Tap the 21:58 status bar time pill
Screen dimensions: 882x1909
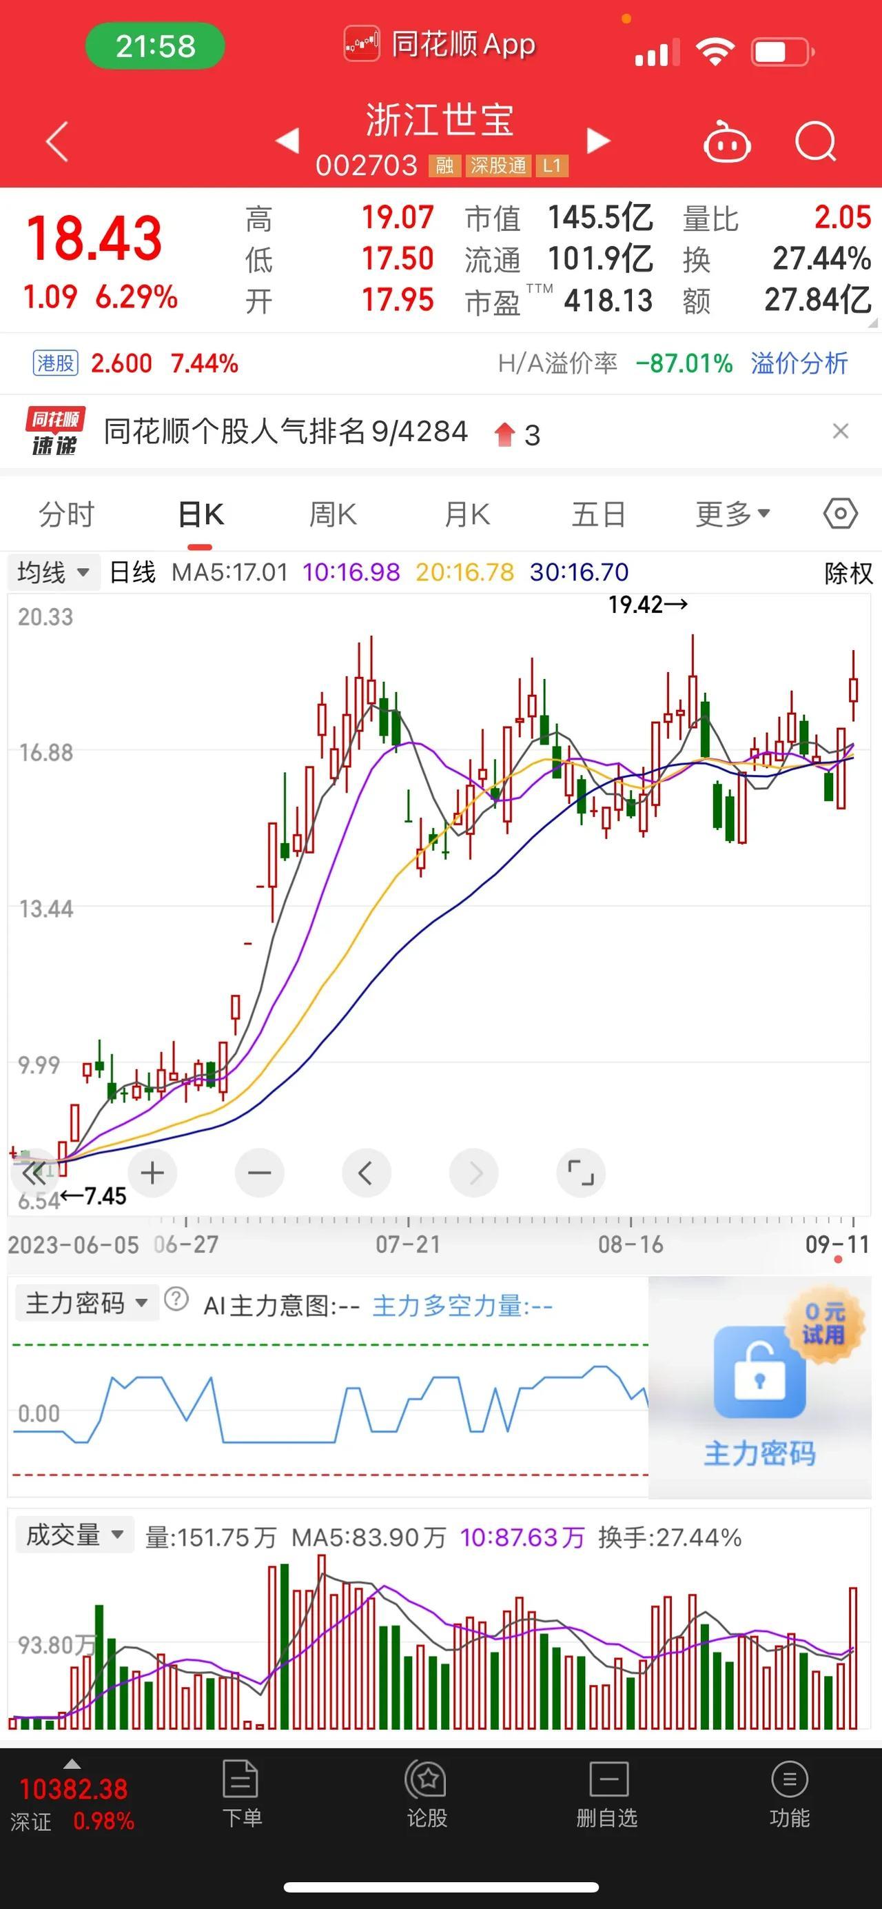point(155,46)
